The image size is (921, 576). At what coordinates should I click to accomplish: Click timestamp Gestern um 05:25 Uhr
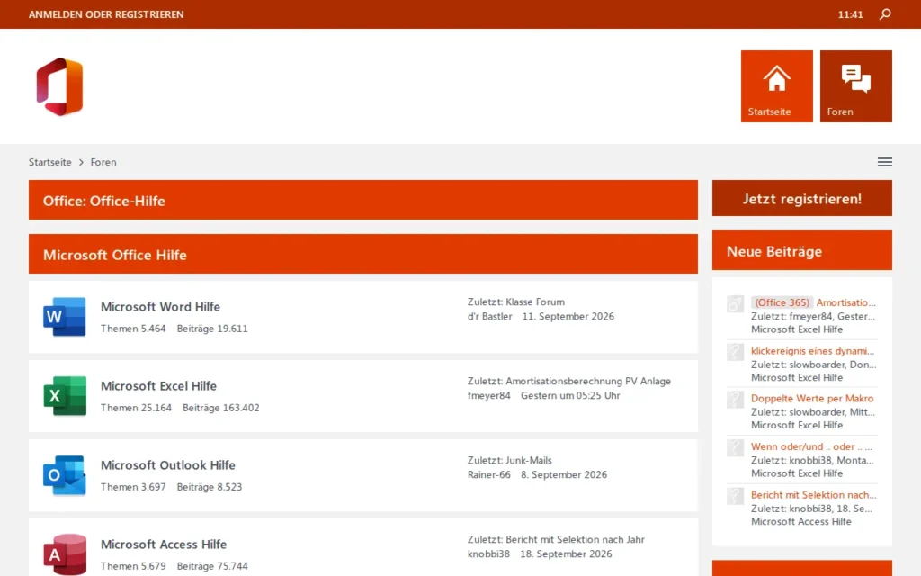570,396
